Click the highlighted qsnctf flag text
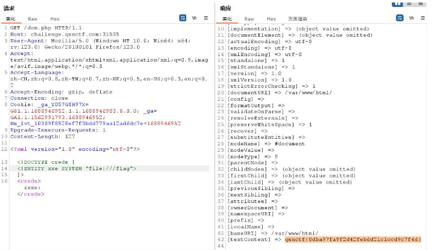 353,240
